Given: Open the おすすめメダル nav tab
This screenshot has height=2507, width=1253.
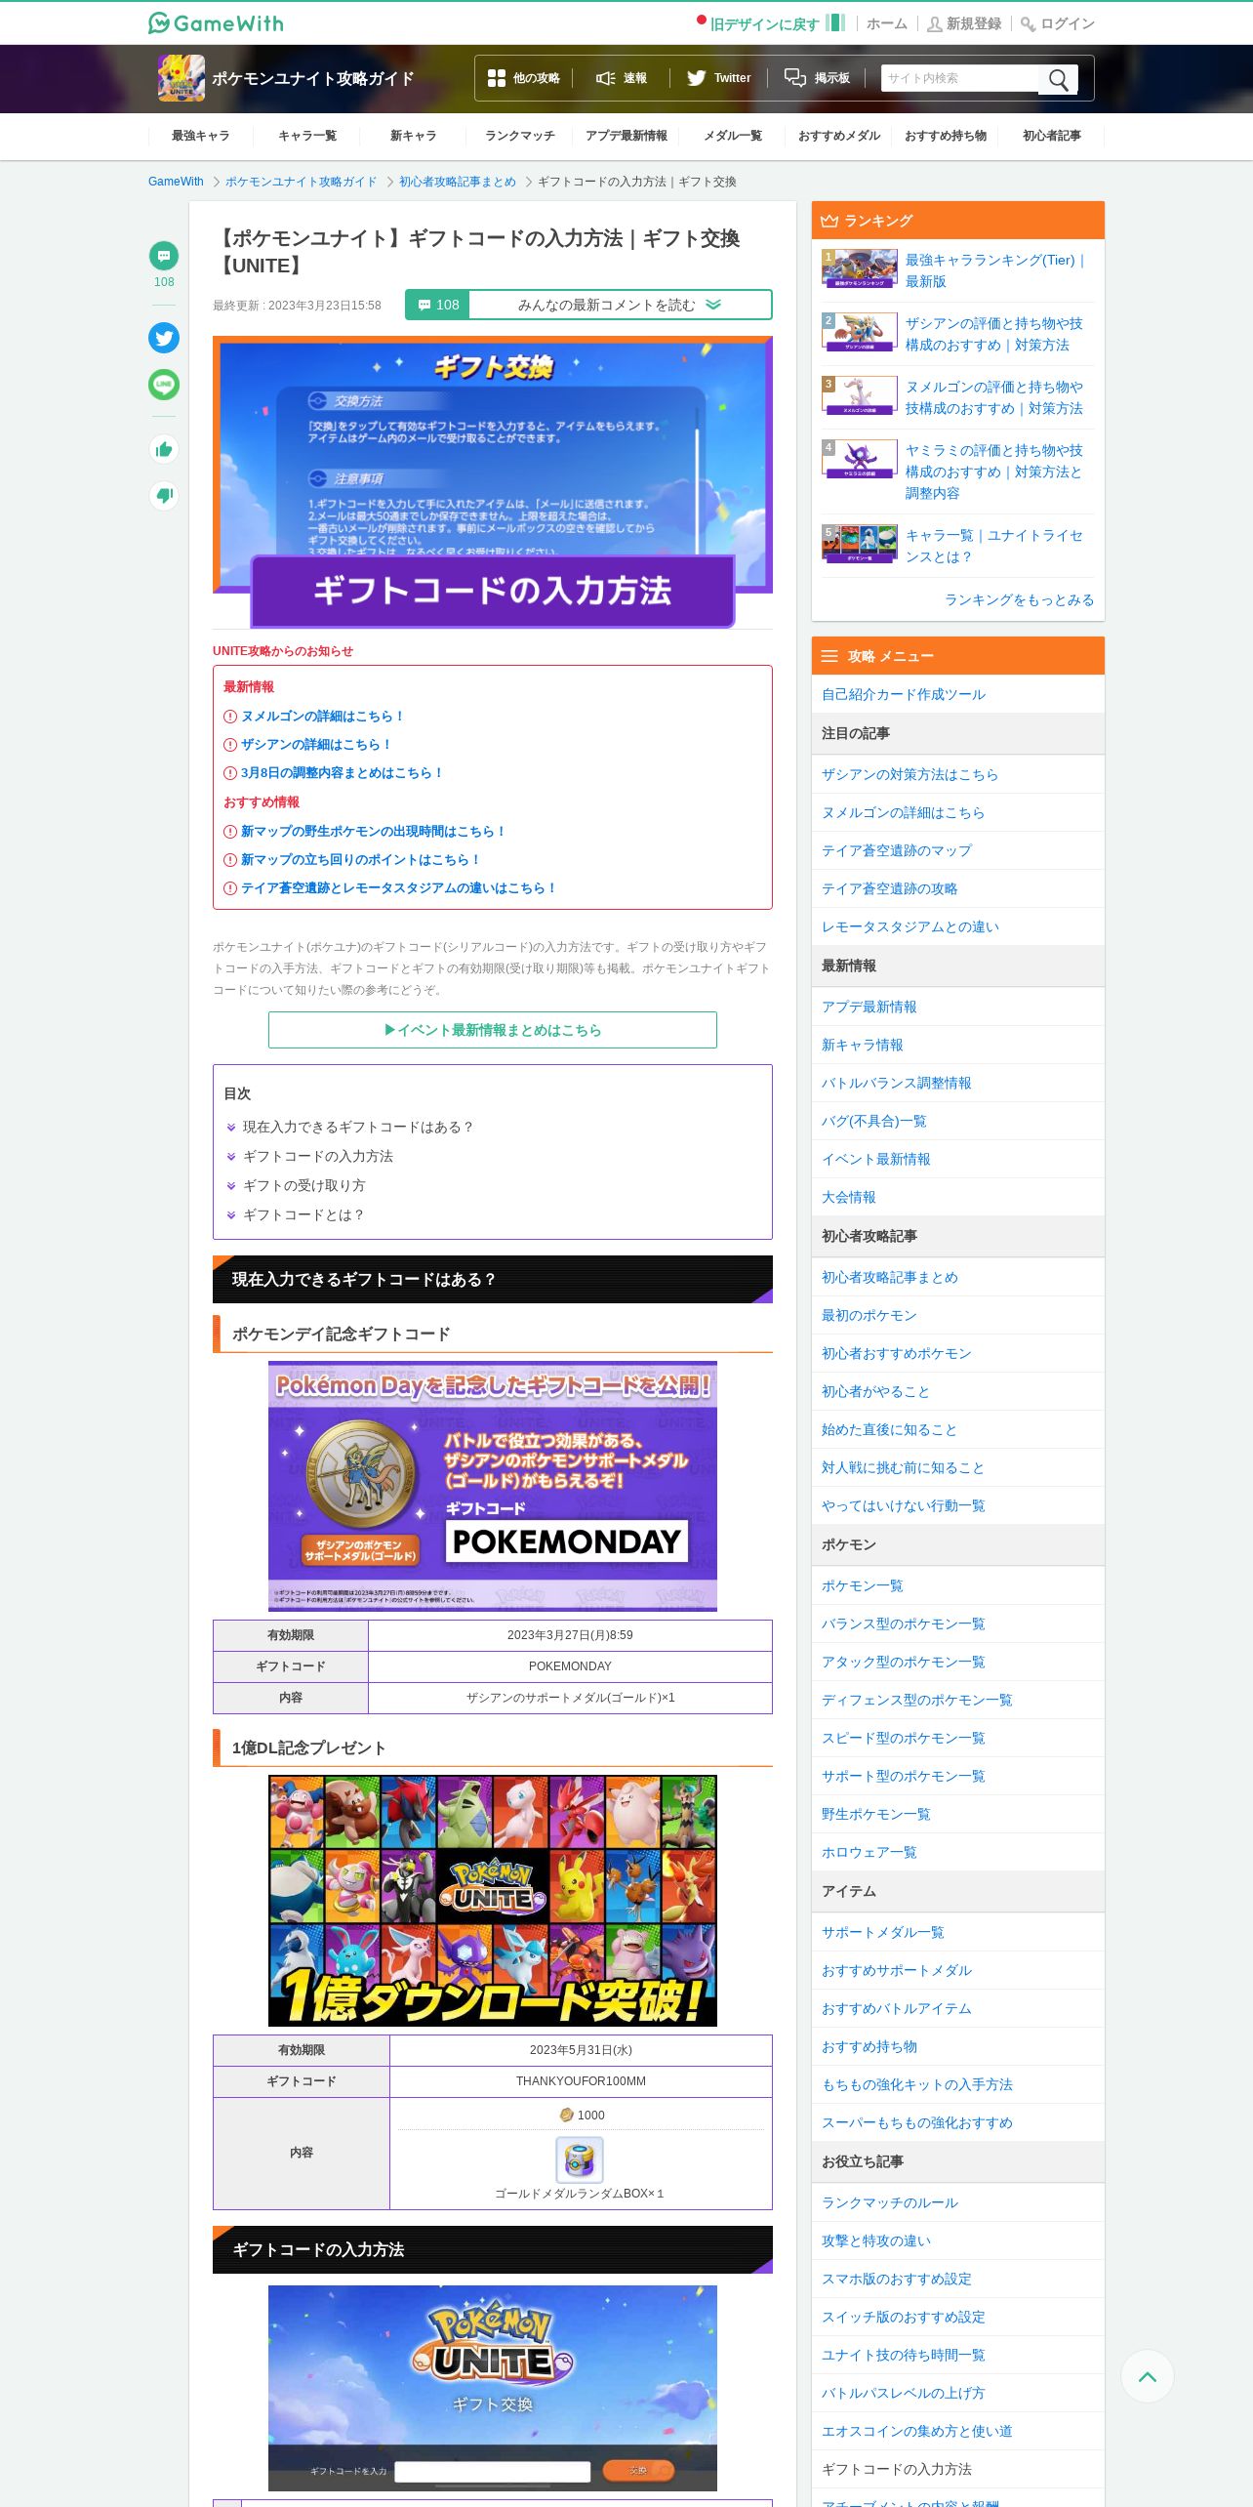Looking at the screenshot, I should [839, 136].
